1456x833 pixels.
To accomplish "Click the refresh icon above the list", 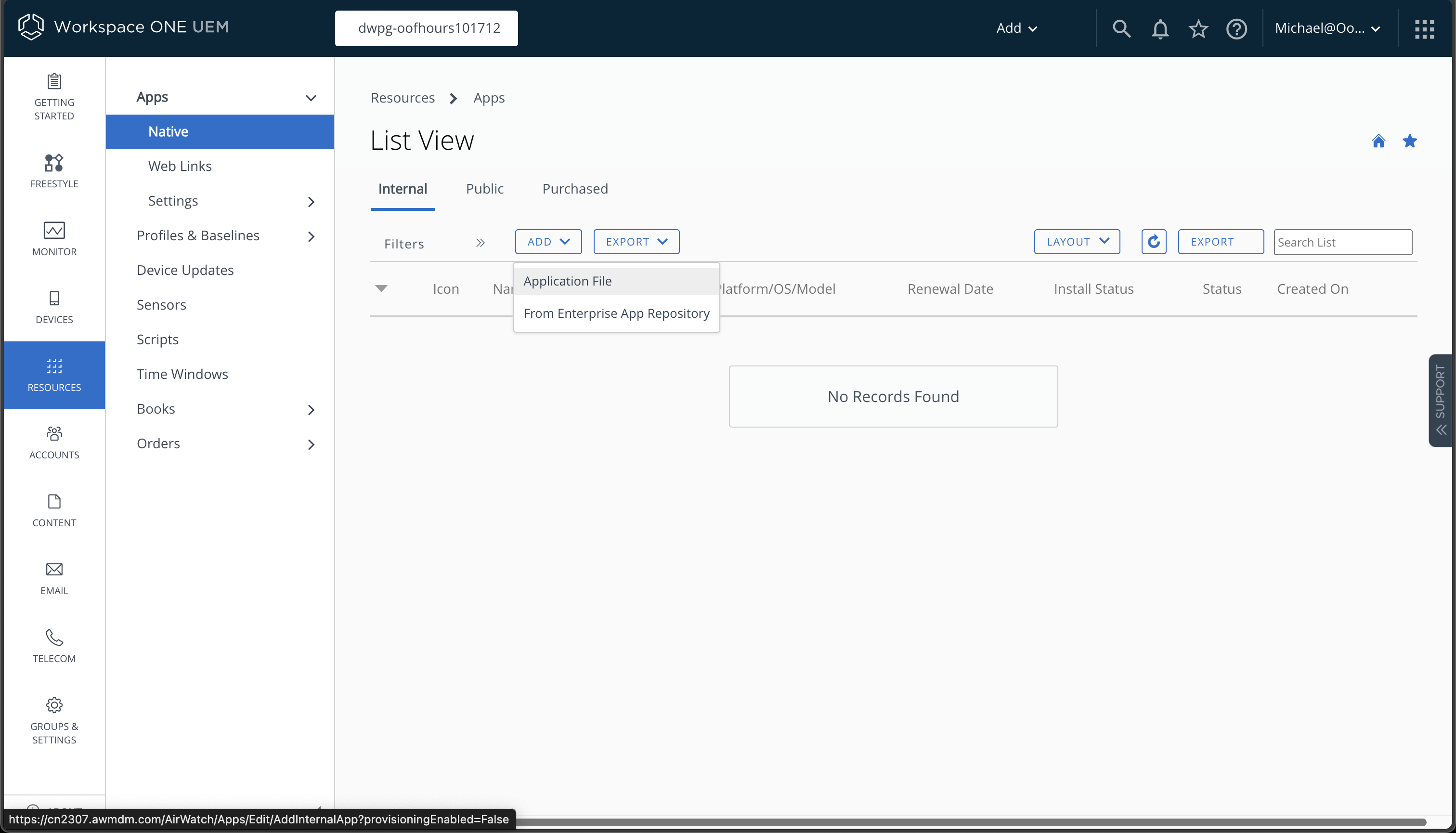I will (x=1153, y=241).
